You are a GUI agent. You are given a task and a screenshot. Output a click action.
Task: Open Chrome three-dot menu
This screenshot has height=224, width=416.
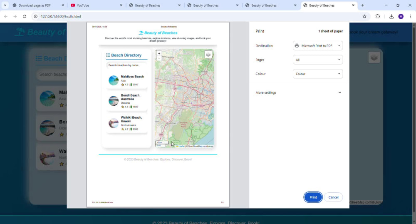click(410, 17)
